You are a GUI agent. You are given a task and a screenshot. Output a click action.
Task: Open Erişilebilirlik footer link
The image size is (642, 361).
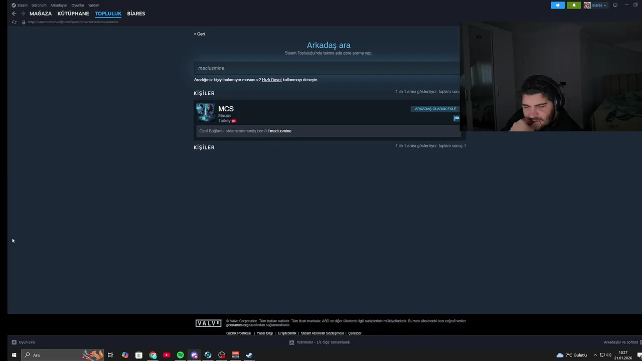[287, 333]
